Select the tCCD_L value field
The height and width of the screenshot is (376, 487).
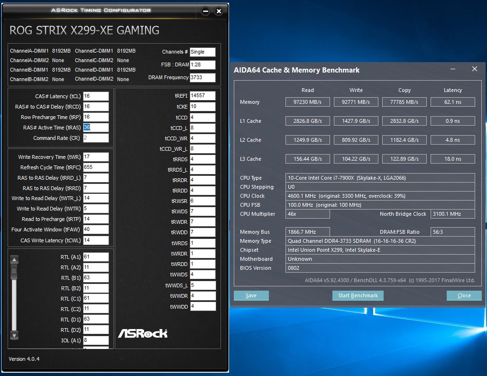(x=202, y=128)
